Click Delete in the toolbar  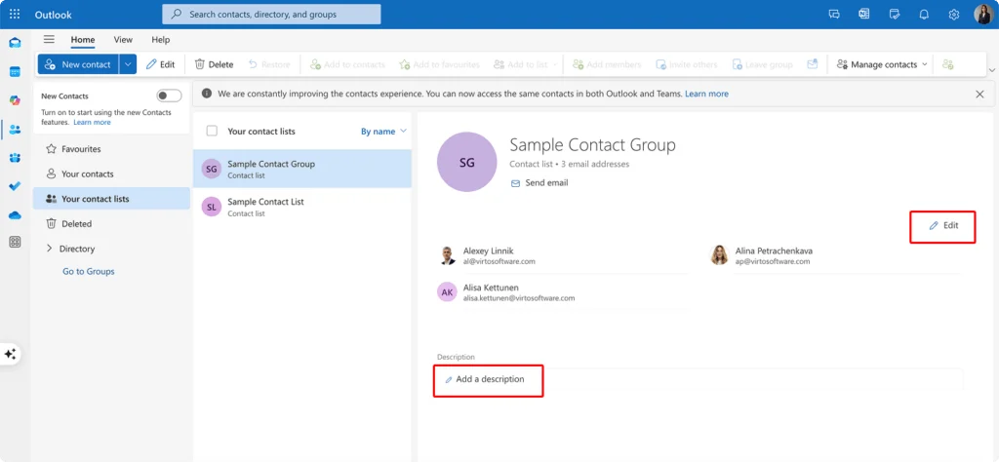pos(214,64)
